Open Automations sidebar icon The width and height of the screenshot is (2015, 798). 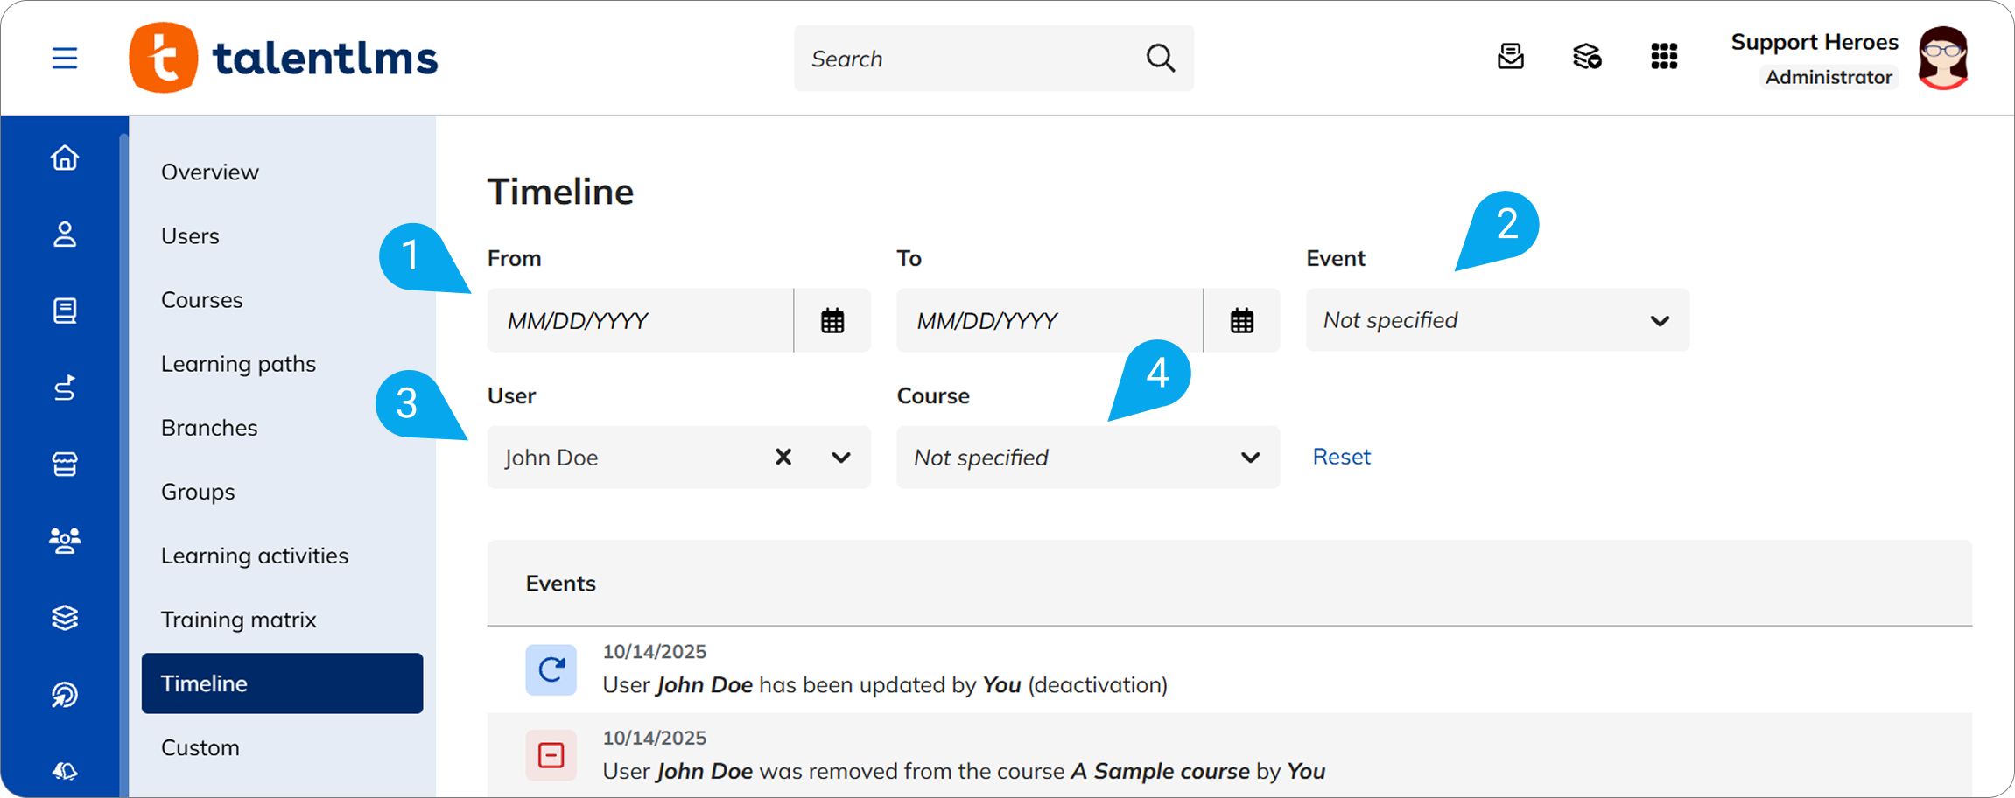pyautogui.click(x=65, y=695)
